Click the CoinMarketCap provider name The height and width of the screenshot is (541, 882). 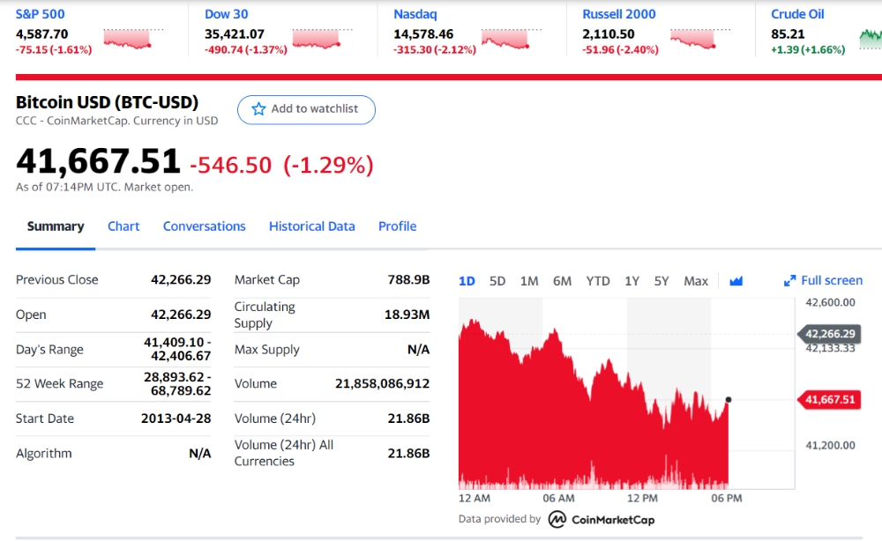click(613, 520)
